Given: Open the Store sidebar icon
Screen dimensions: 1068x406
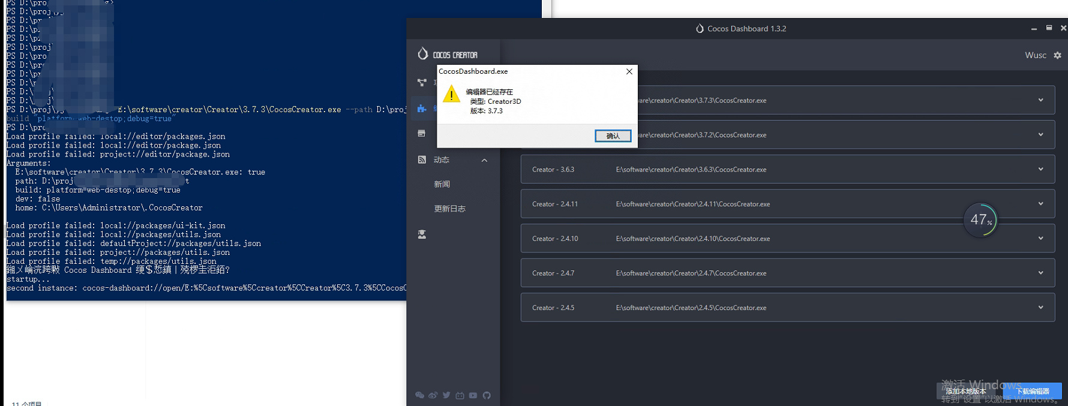Looking at the screenshot, I should (x=421, y=133).
